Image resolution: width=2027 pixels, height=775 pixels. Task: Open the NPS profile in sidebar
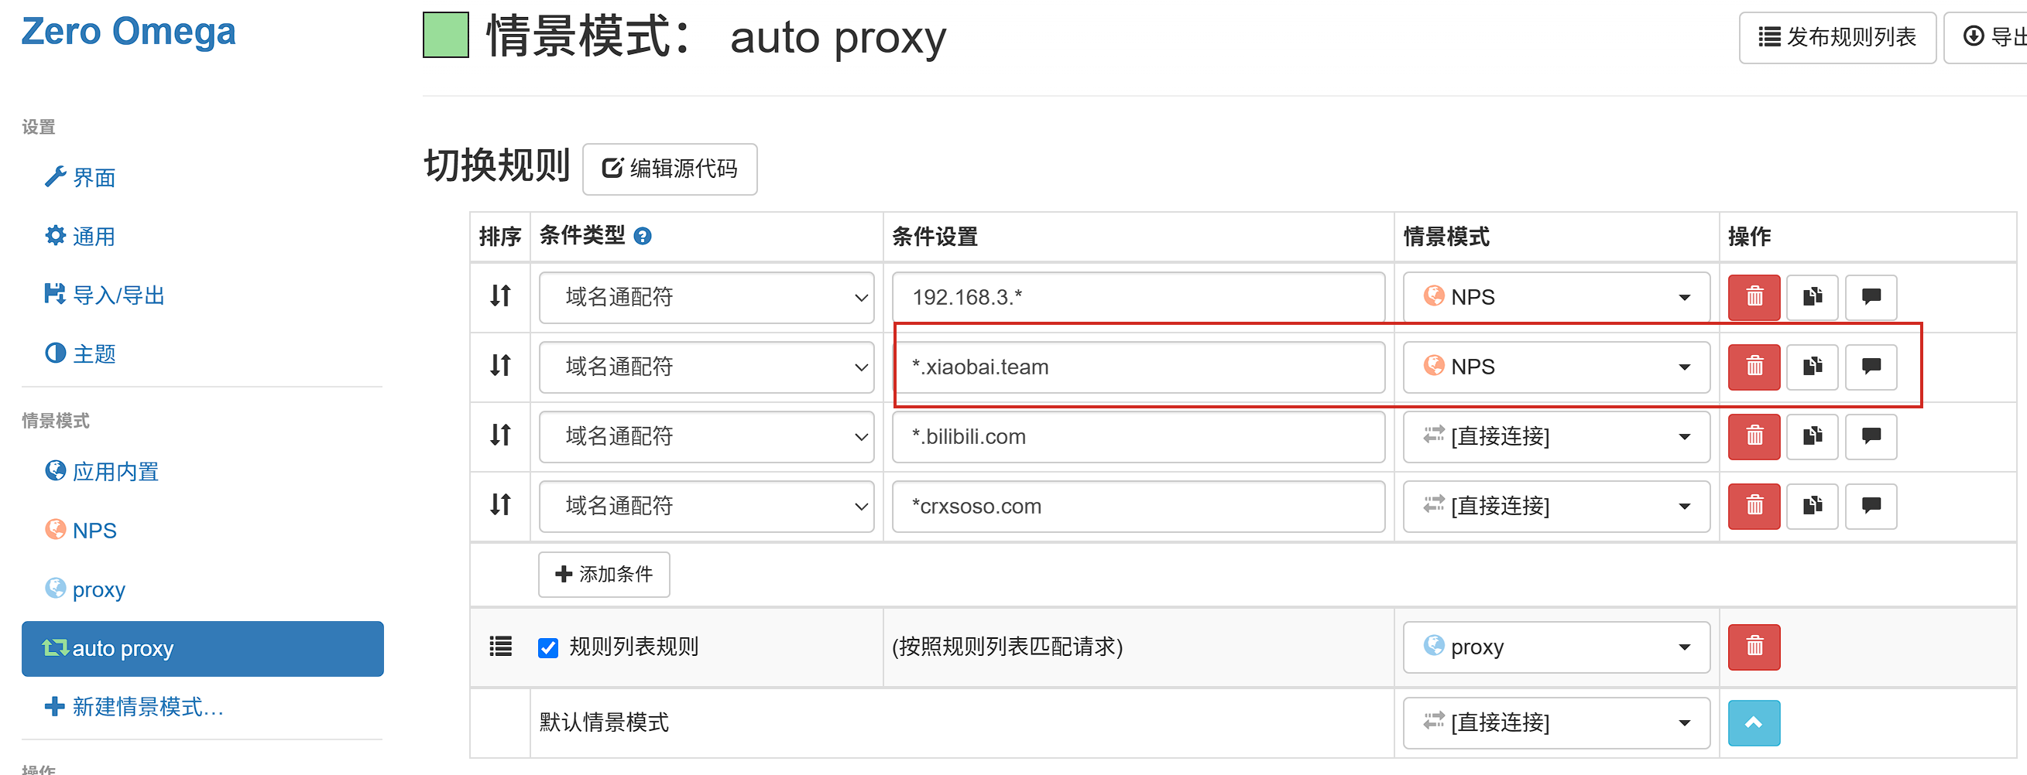[94, 531]
